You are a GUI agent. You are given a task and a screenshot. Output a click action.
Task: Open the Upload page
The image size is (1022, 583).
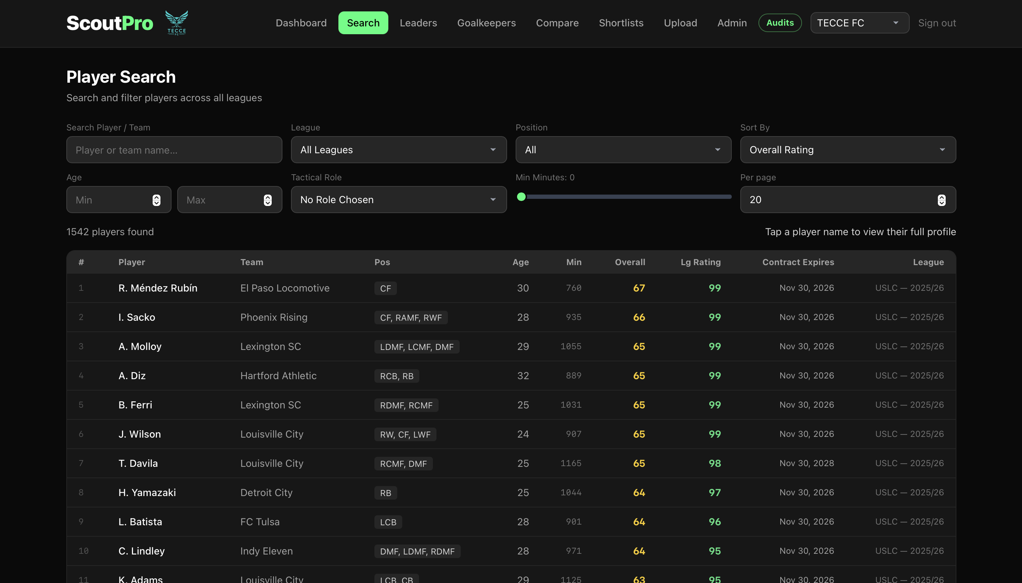click(680, 23)
